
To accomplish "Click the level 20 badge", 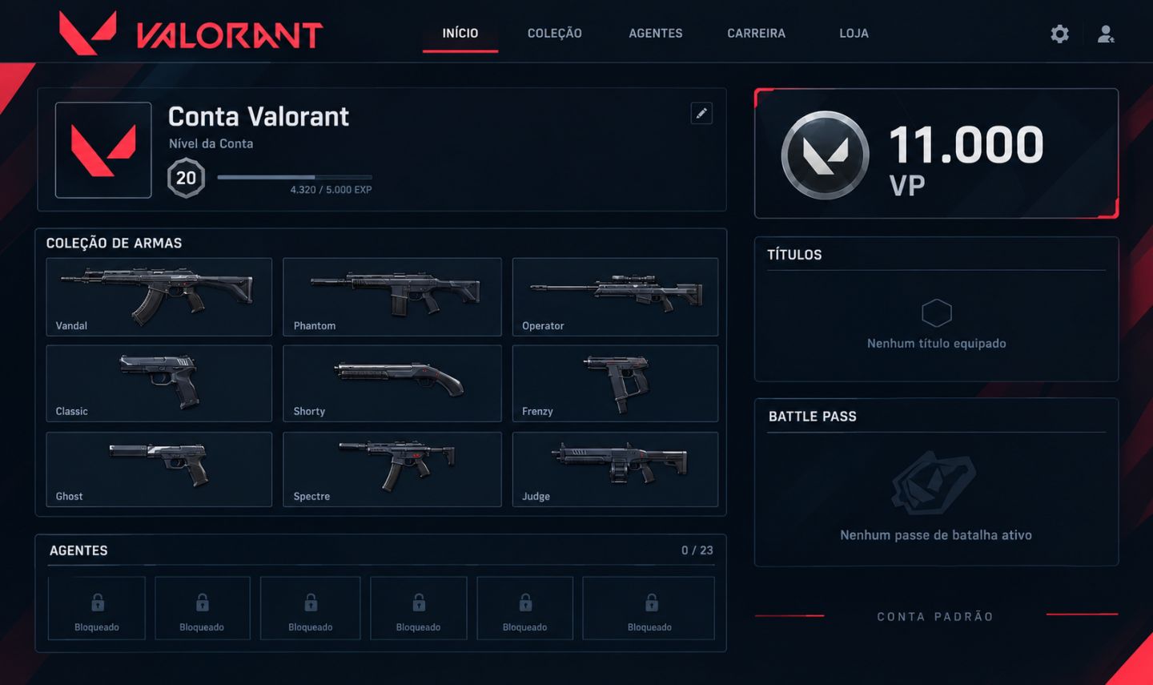I will (x=186, y=178).
